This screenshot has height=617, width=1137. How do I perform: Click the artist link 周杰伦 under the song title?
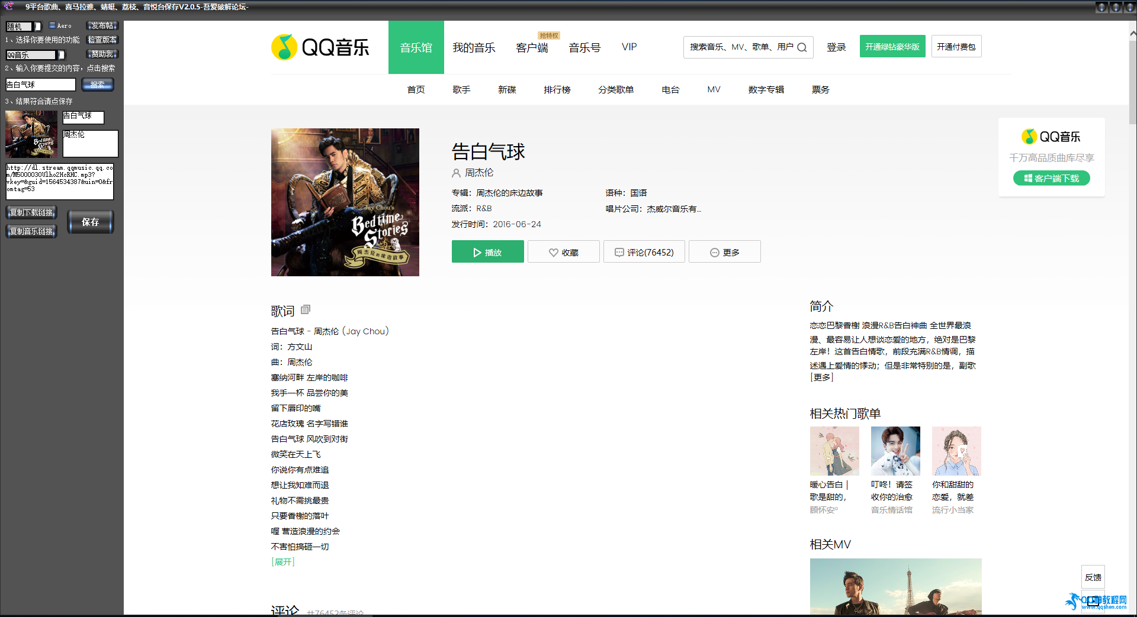(479, 173)
